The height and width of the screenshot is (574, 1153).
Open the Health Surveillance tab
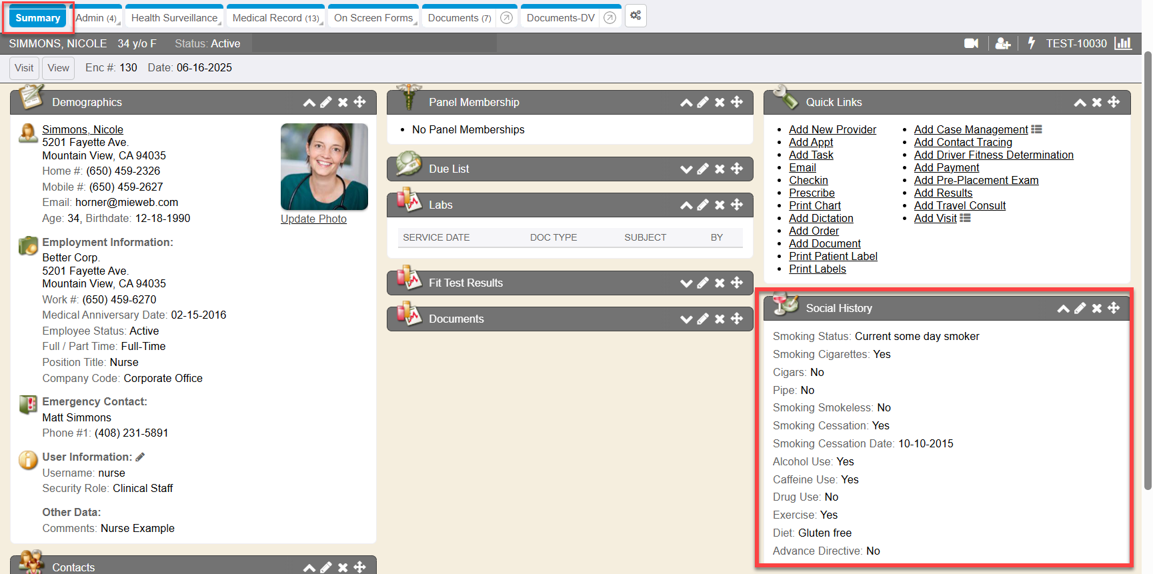174,18
